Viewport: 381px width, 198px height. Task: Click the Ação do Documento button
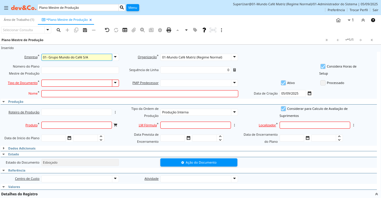coord(199,162)
